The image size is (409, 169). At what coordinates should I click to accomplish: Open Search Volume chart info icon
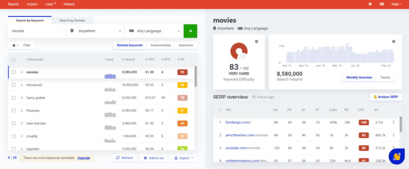coord(393,42)
